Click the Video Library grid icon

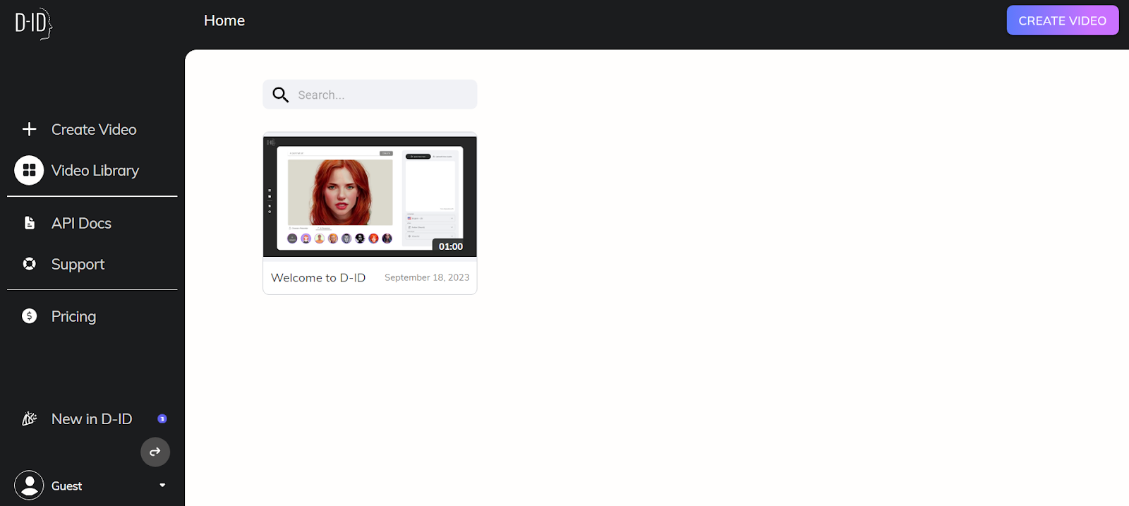[x=29, y=170]
